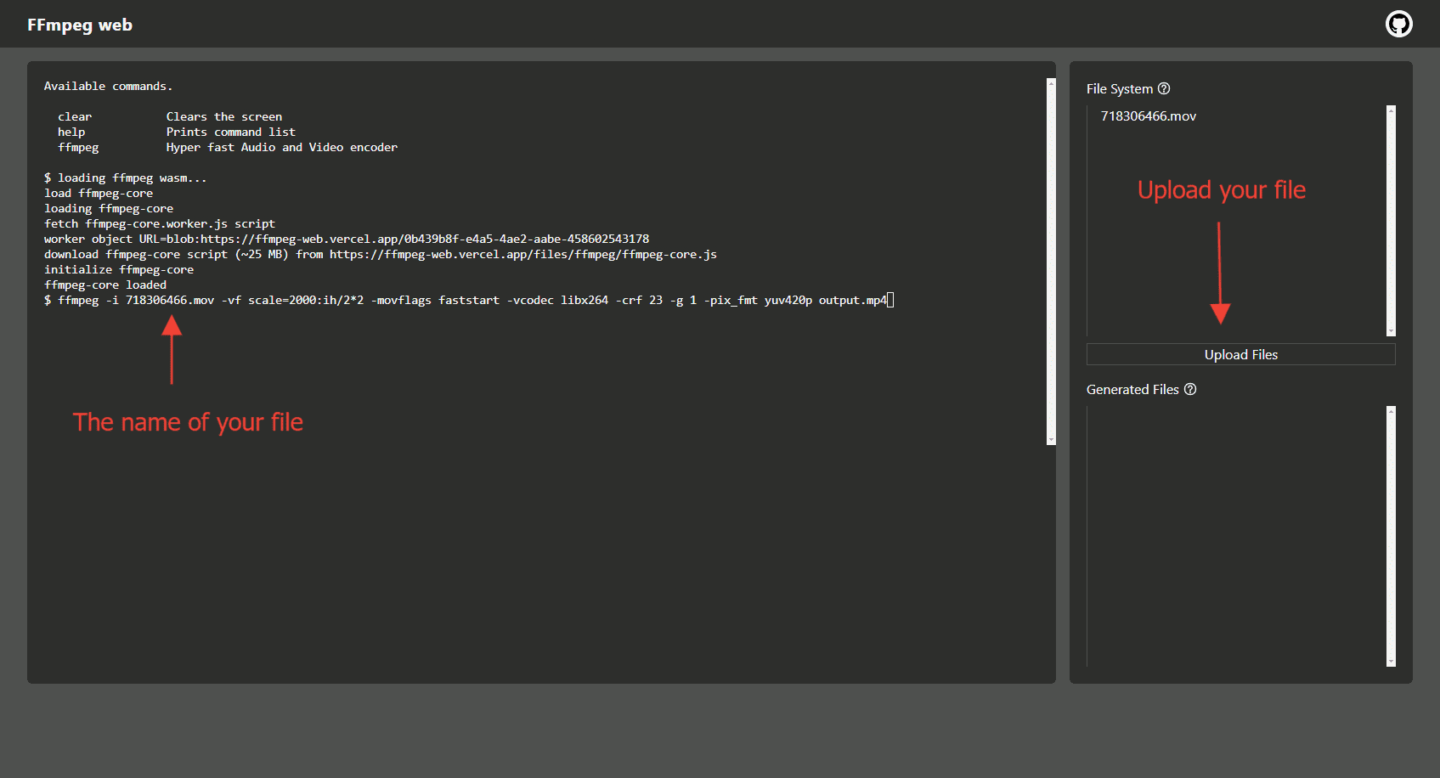Click File System list scroll-down arrow
The image size is (1440, 778).
point(1391,331)
